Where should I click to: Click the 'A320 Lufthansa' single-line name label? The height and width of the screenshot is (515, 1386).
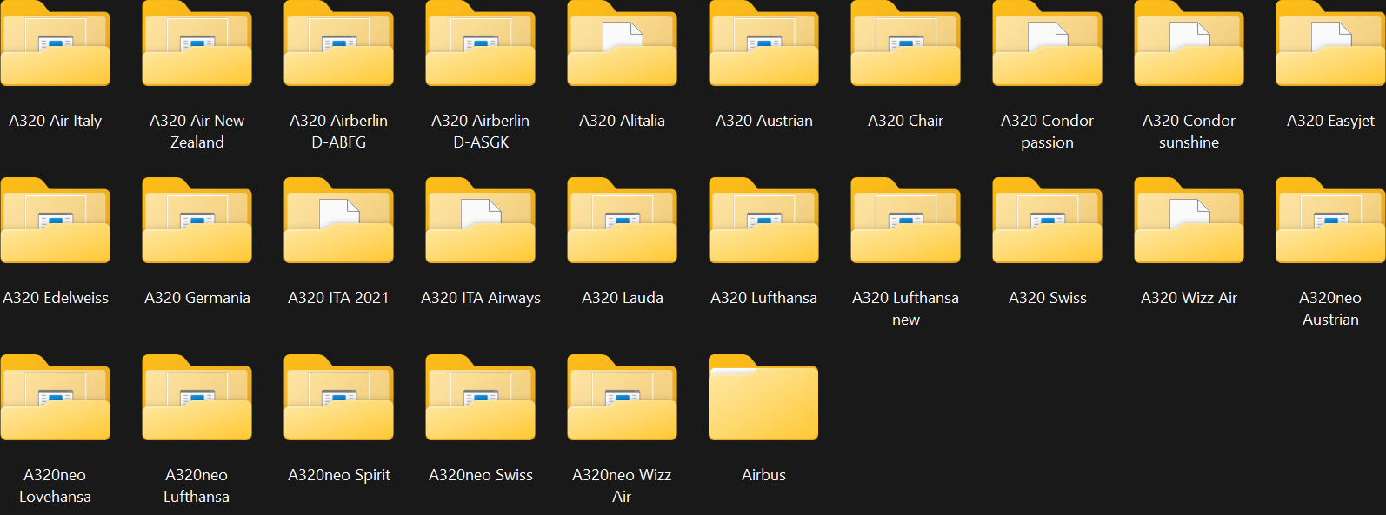764,298
